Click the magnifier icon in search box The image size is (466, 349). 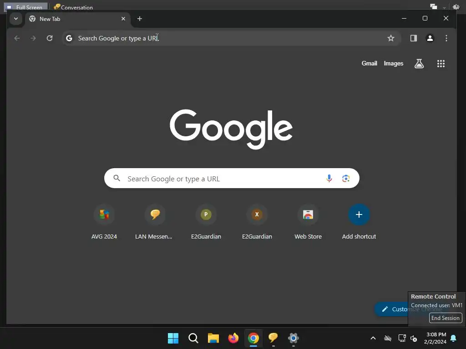click(117, 178)
